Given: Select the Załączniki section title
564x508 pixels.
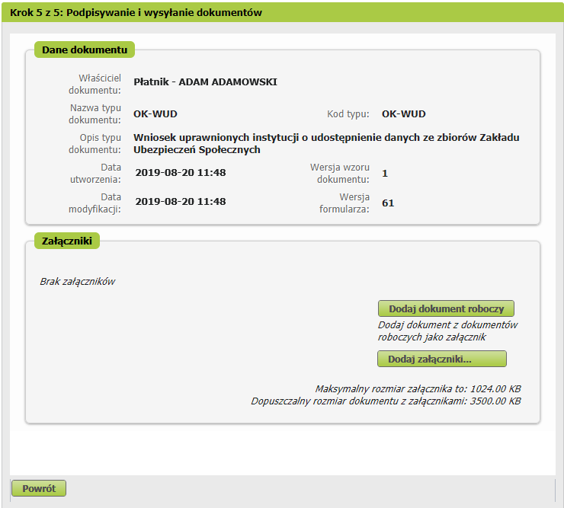Looking at the screenshot, I should click(67, 241).
